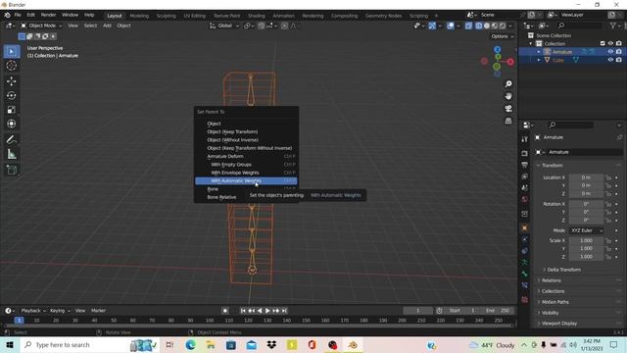Click the Location X value field

pyautogui.click(x=586, y=177)
